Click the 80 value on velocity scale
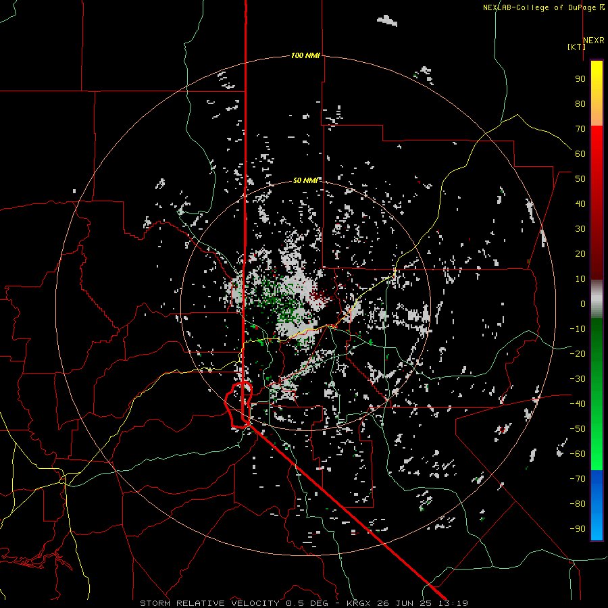Screen dimensions: 608x608 coord(580,103)
